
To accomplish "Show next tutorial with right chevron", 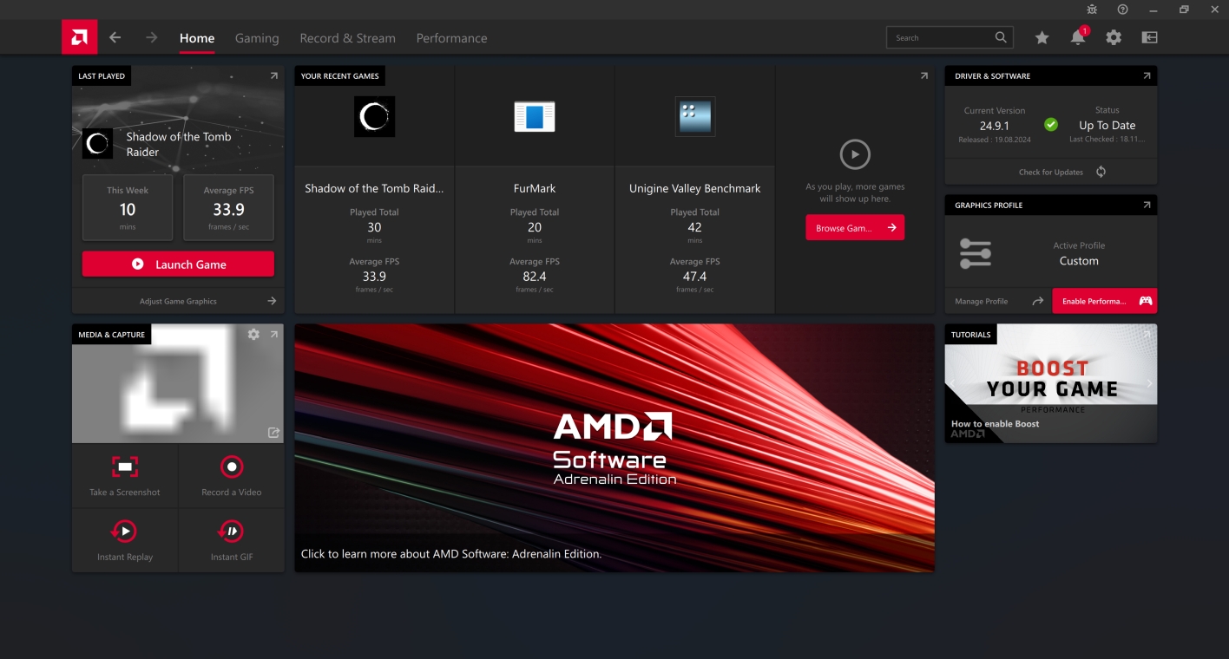I will pos(1150,383).
